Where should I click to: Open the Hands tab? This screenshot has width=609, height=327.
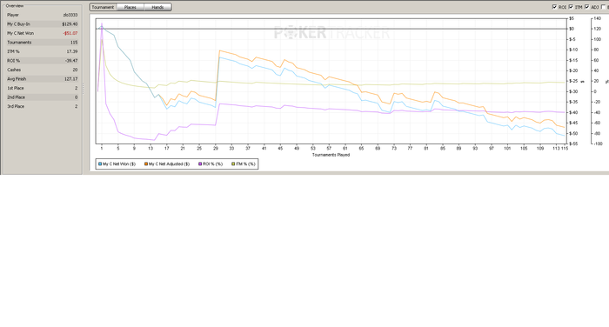pos(157,7)
